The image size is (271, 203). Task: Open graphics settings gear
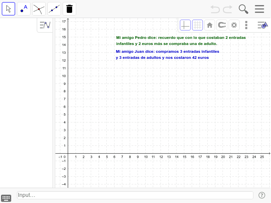point(234,25)
